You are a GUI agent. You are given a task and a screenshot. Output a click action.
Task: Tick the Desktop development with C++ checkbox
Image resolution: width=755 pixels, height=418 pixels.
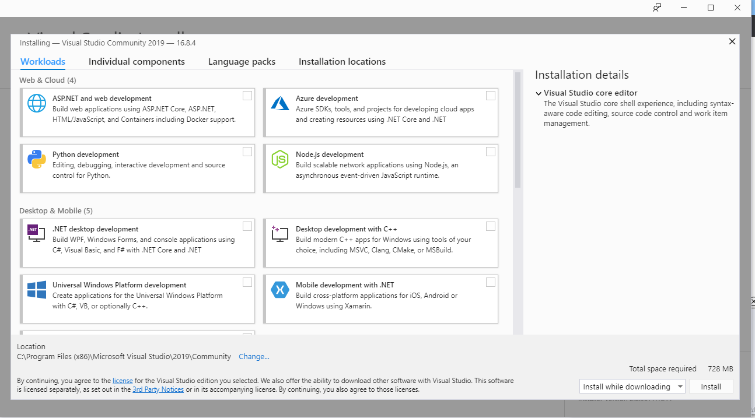point(491,226)
